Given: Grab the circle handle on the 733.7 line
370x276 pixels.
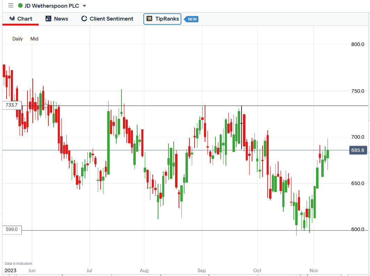Looking at the screenshot, I should click(x=46, y=106).
